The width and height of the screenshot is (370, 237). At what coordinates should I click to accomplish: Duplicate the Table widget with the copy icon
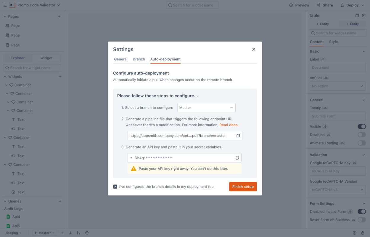[357, 15]
